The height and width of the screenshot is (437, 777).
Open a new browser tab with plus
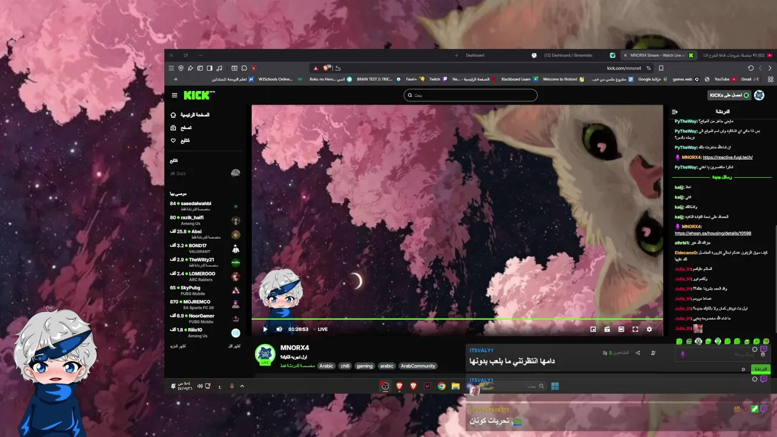[x=456, y=55]
